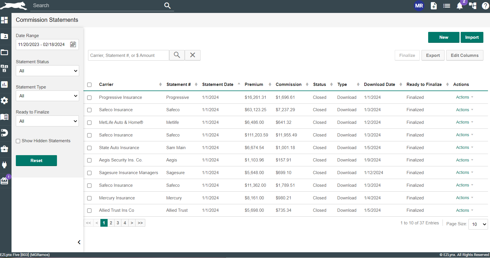Viewport: 490px width, 258px height.
Task: Open the hierarchy tree icon in top bar
Action: [x=472, y=6]
